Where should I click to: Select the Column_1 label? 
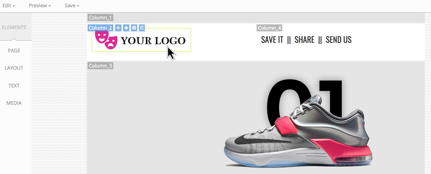tap(100, 18)
